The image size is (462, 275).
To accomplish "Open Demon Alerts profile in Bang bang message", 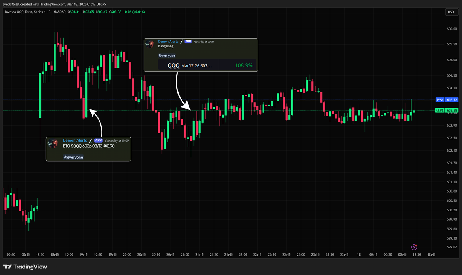I will pyautogui.click(x=168, y=41).
